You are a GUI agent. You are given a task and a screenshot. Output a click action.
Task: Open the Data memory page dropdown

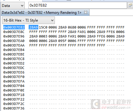click(x=13, y=6)
